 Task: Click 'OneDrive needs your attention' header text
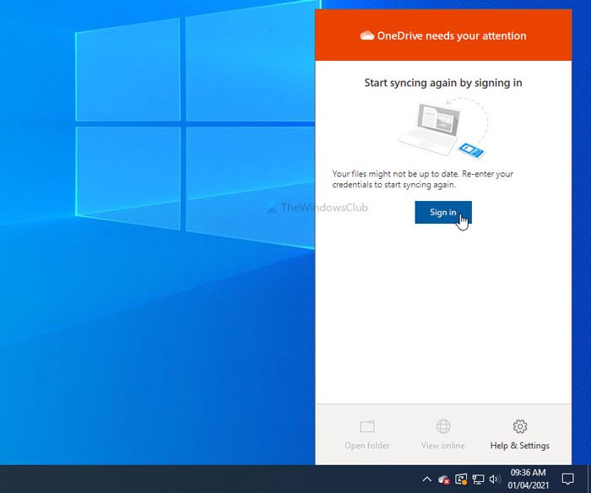tap(452, 35)
